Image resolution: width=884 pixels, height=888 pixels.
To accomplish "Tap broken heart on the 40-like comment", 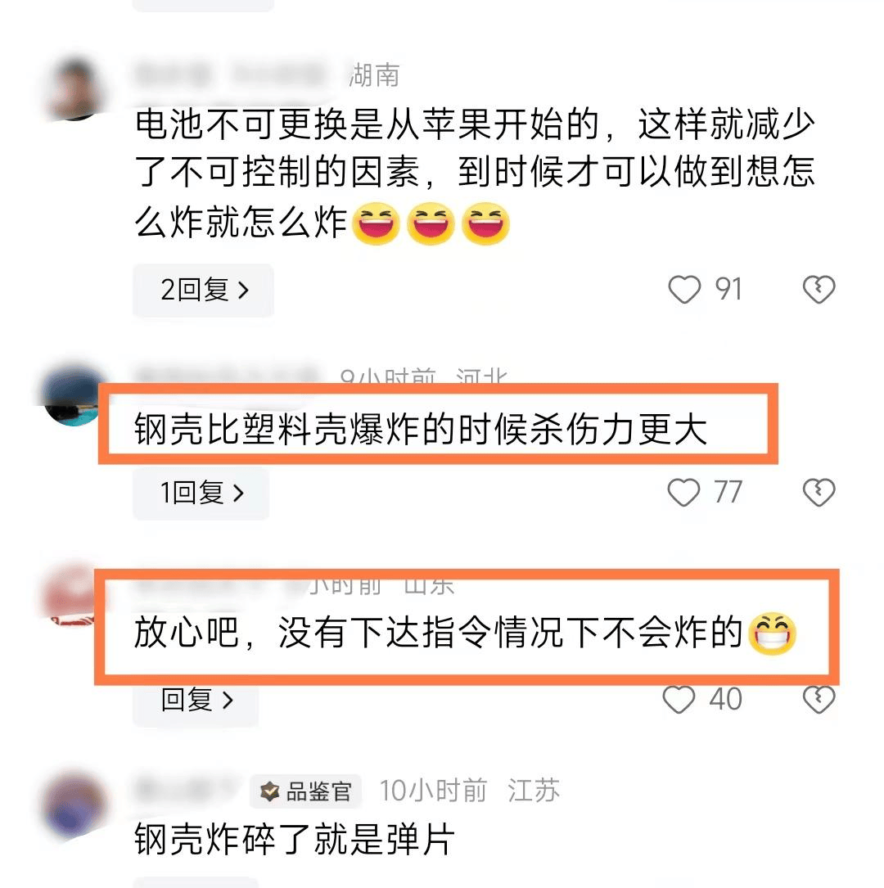I will (x=819, y=700).
